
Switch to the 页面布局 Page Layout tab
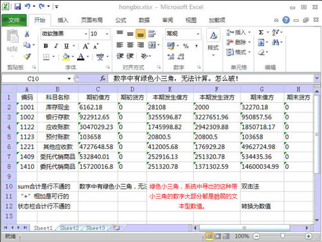click(x=92, y=21)
